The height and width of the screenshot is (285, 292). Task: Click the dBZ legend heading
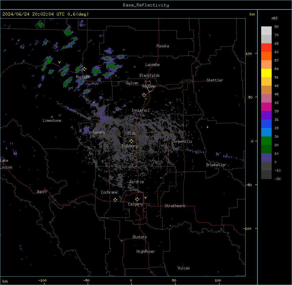[274, 18]
